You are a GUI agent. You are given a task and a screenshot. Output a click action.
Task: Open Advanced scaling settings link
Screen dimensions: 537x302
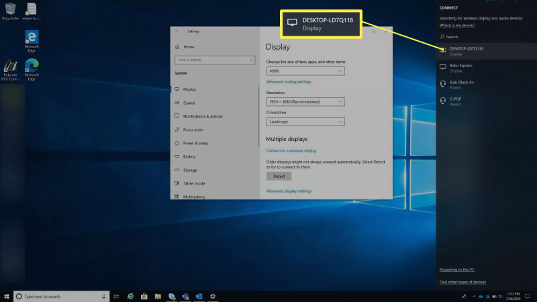click(x=289, y=81)
